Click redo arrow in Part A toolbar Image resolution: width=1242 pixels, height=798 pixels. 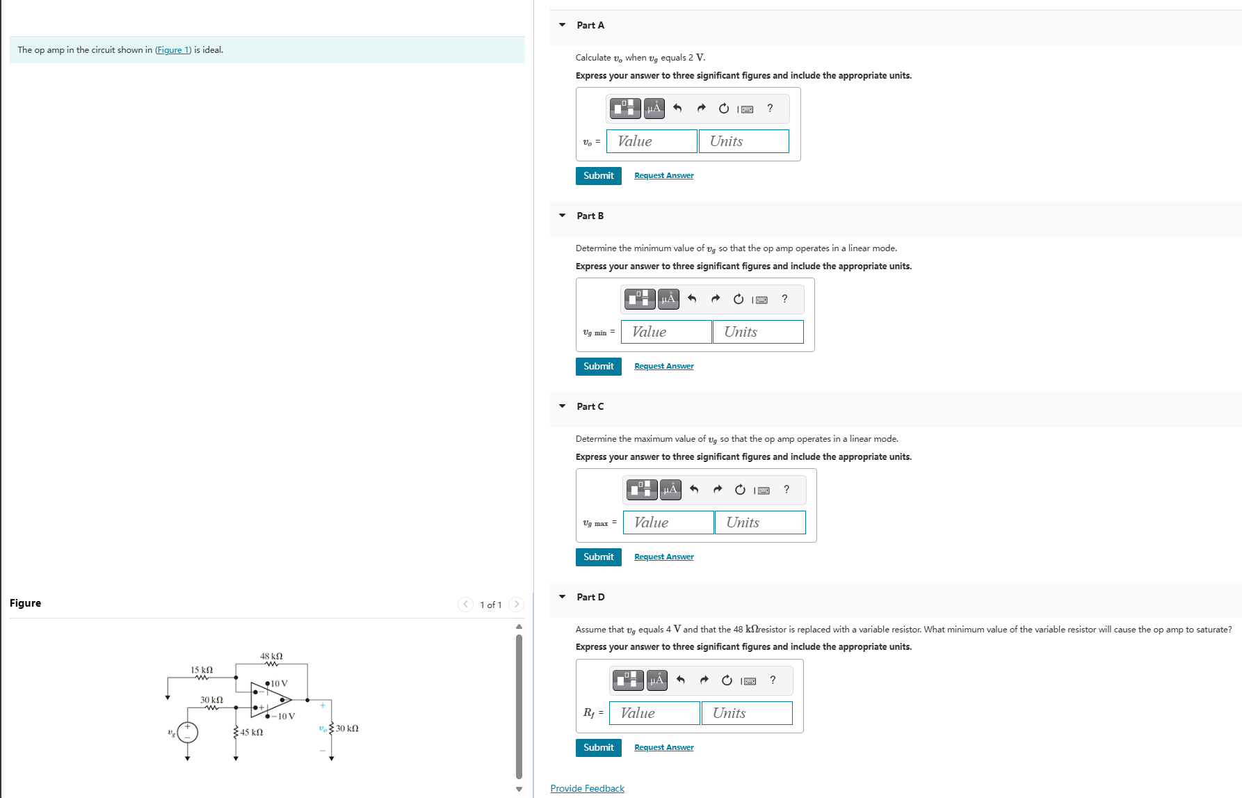coord(701,108)
